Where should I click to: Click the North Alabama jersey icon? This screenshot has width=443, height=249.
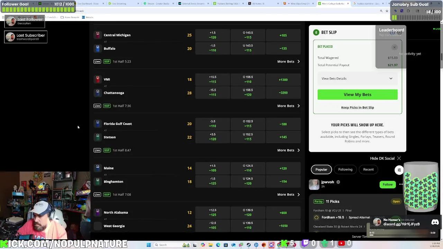[x=98, y=212]
